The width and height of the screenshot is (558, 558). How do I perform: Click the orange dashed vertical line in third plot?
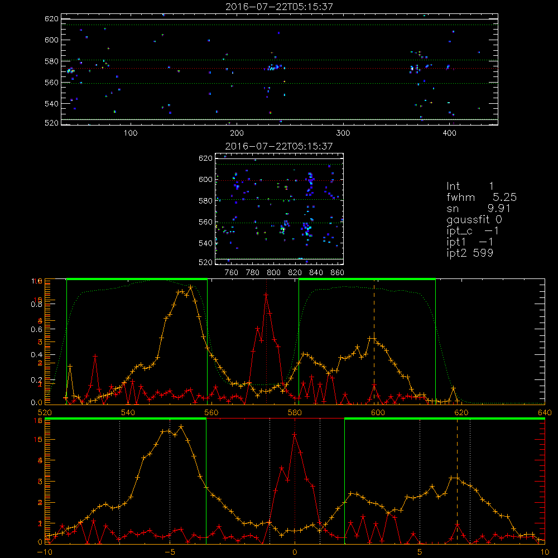click(x=374, y=341)
